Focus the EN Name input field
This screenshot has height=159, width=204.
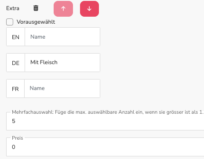tap(62, 37)
